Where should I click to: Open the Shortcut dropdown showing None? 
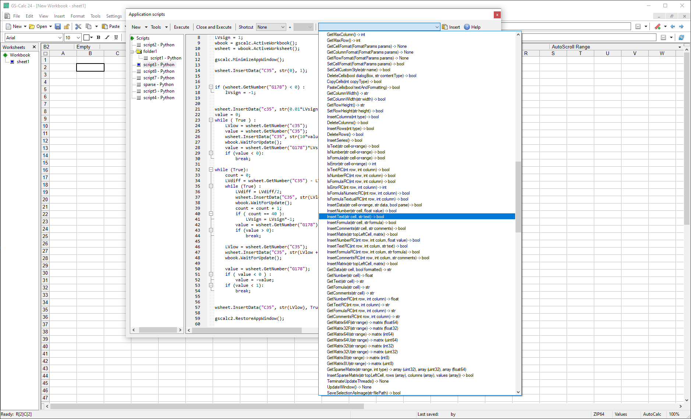coord(271,27)
